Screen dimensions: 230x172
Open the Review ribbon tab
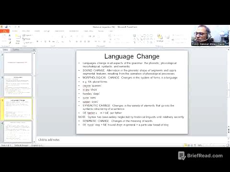coord(101,31)
